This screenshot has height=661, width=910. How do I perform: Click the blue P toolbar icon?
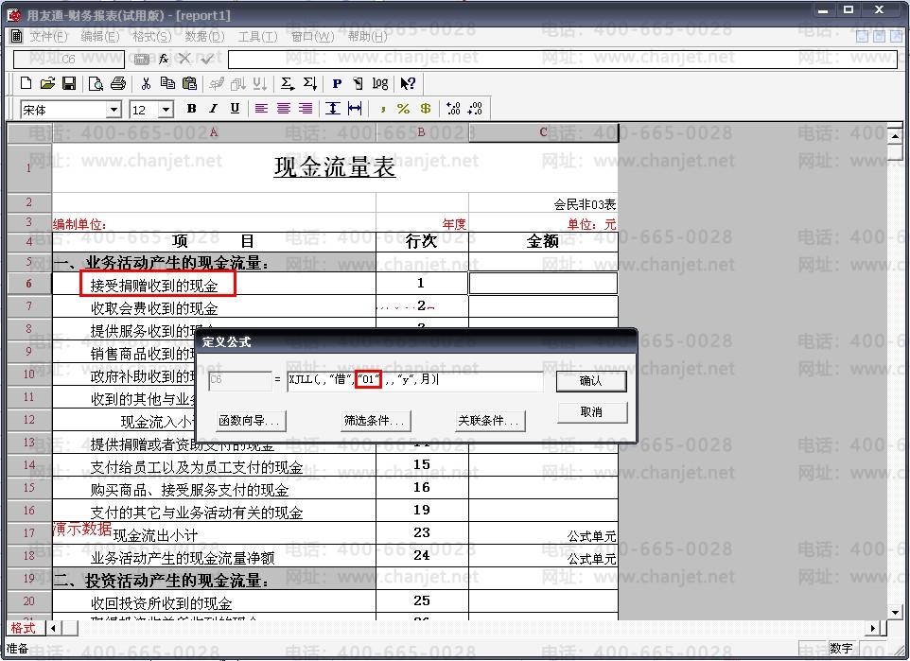[337, 83]
